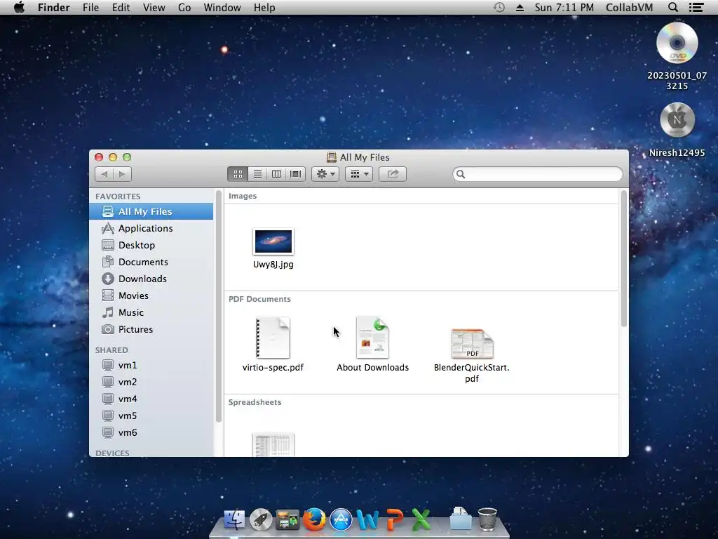Open Applications in the sidebar

[x=151, y=228]
